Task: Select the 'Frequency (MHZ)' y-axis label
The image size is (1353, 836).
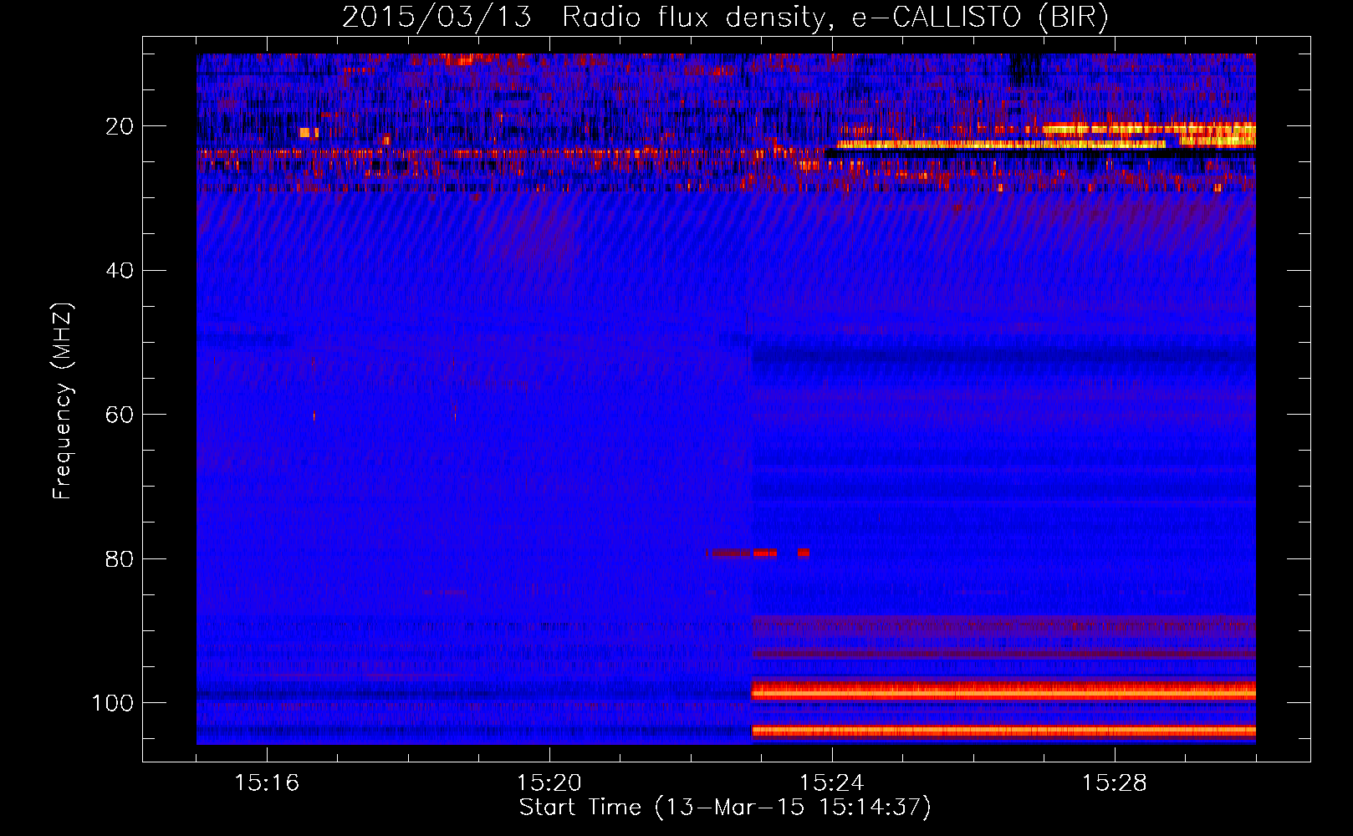Action: [x=63, y=400]
